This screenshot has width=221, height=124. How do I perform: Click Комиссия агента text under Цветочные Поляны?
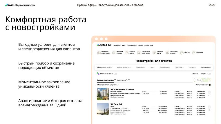[x=117, y=95]
